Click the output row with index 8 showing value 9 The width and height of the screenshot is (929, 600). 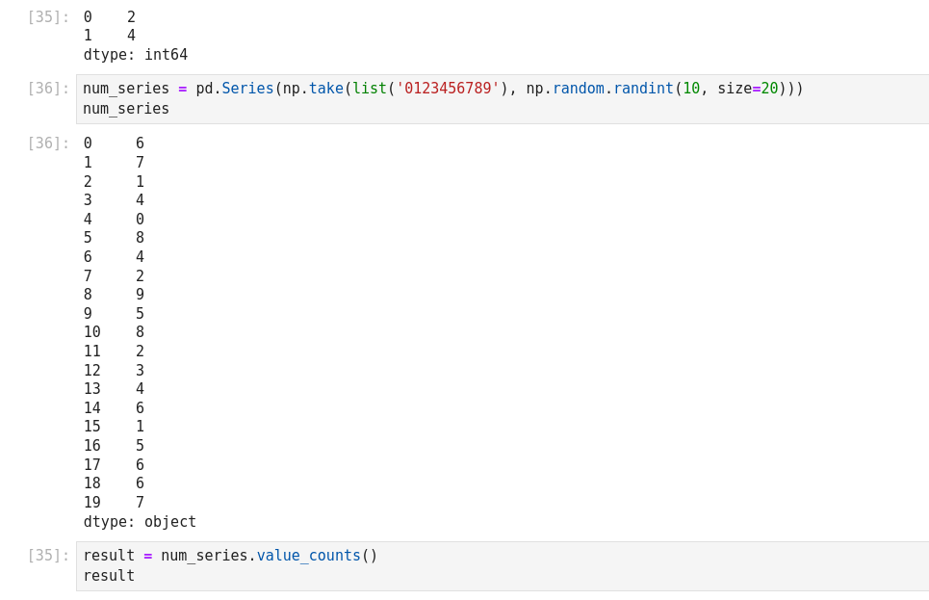pyautogui.click(x=114, y=295)
